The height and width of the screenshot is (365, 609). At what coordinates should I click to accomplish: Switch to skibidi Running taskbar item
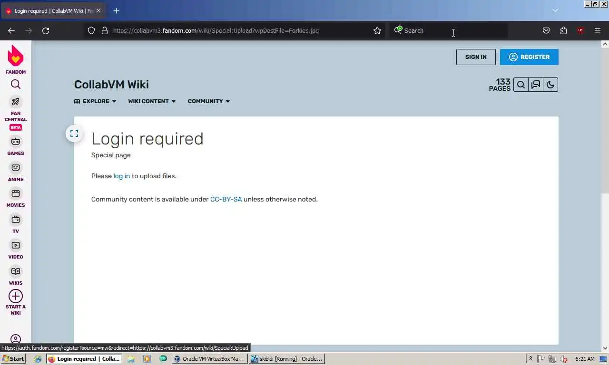coord(287,359)
